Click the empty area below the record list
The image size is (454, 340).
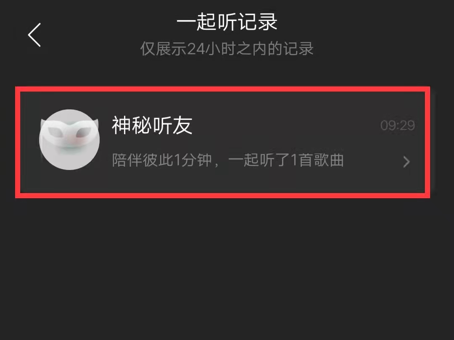(x=227, y=267)
